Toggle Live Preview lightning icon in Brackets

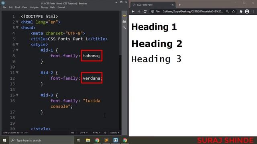(x=124, y=16)
